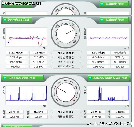Screen dimensions: 134x127
Task: Click the download speed line graph
Action: coord(26,37)
